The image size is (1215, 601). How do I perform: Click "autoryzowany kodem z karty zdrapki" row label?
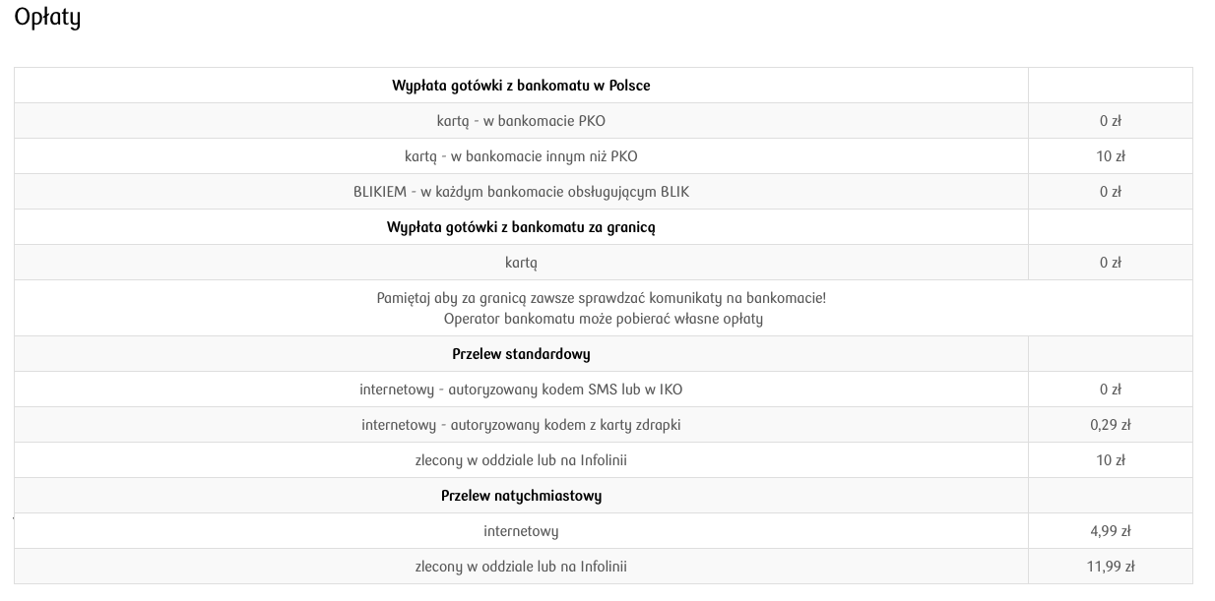[x=521, y=425]
